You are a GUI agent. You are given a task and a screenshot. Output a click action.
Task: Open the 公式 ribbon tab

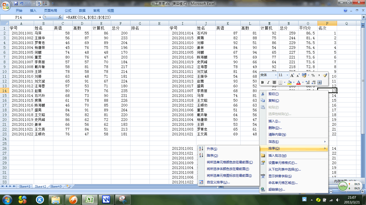[x=68, y=11]
